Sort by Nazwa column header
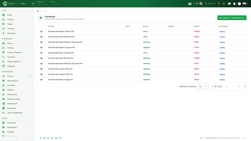The image size is (251, 141). tap(51, 26)
